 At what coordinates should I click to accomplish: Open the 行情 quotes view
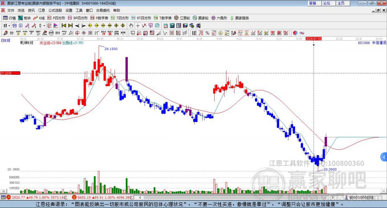click(9, 18)
